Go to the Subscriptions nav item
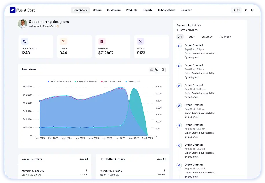This screenshot has height=183, width=265. (x=166, y=10)
